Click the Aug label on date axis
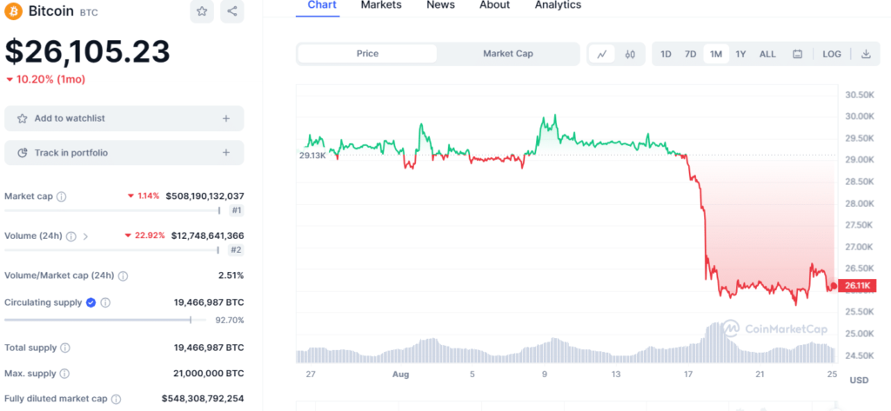Viewport: 891px width, 411px height. pyautogui.click(x=400, y=375)
